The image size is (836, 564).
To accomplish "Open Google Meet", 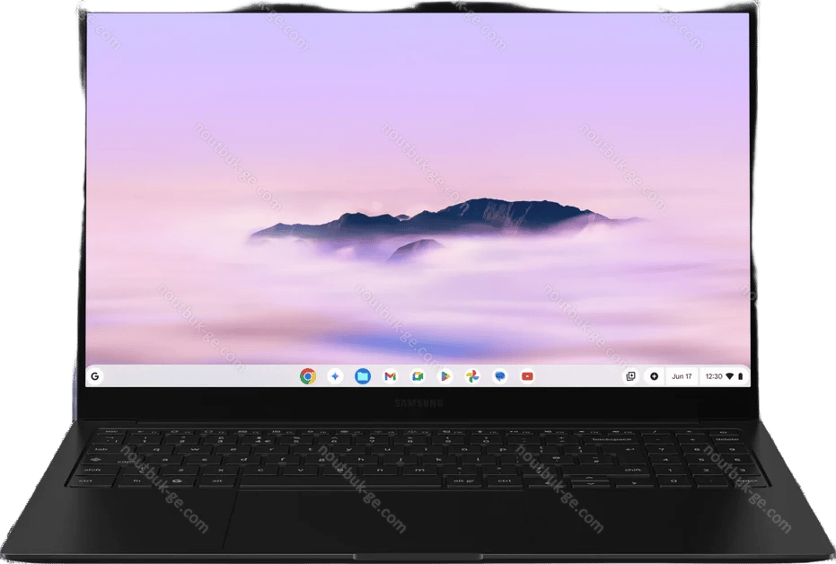I will [x=418, y=376].
